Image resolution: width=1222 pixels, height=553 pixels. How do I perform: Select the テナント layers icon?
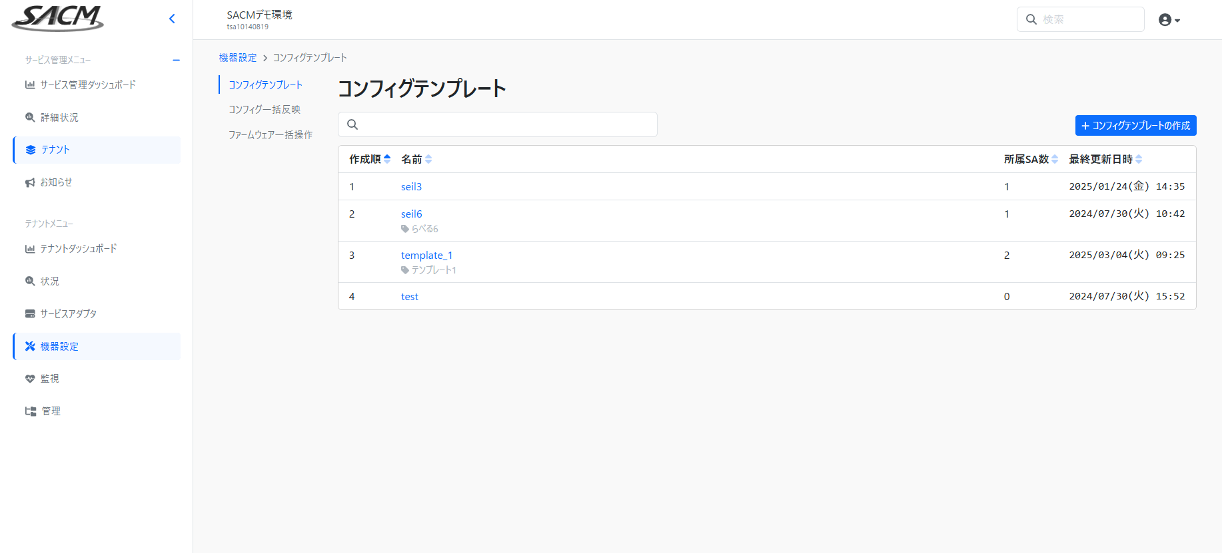[x=31, y=150]
